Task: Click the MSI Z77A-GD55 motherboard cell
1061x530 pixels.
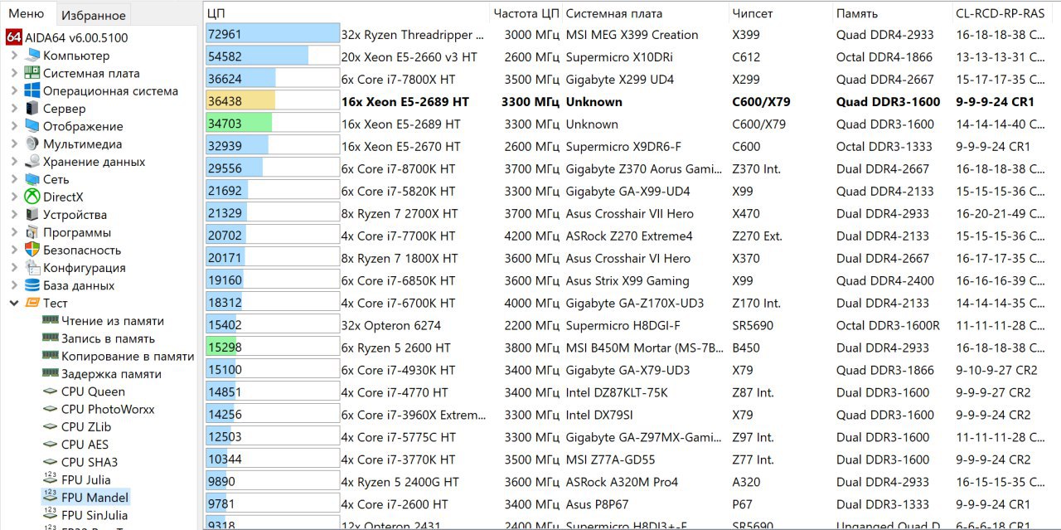Action: coord(610,459)
